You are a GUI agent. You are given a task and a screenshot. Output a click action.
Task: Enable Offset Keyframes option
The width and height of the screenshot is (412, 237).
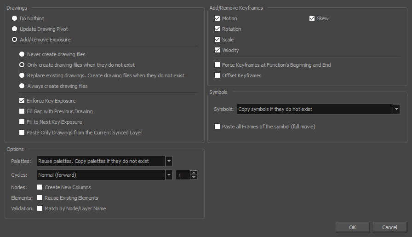click(217, 75)
